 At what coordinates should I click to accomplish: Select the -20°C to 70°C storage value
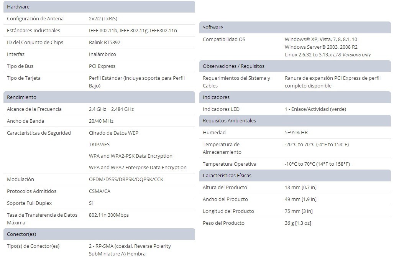pyautogui.click(x=317, y=144)
